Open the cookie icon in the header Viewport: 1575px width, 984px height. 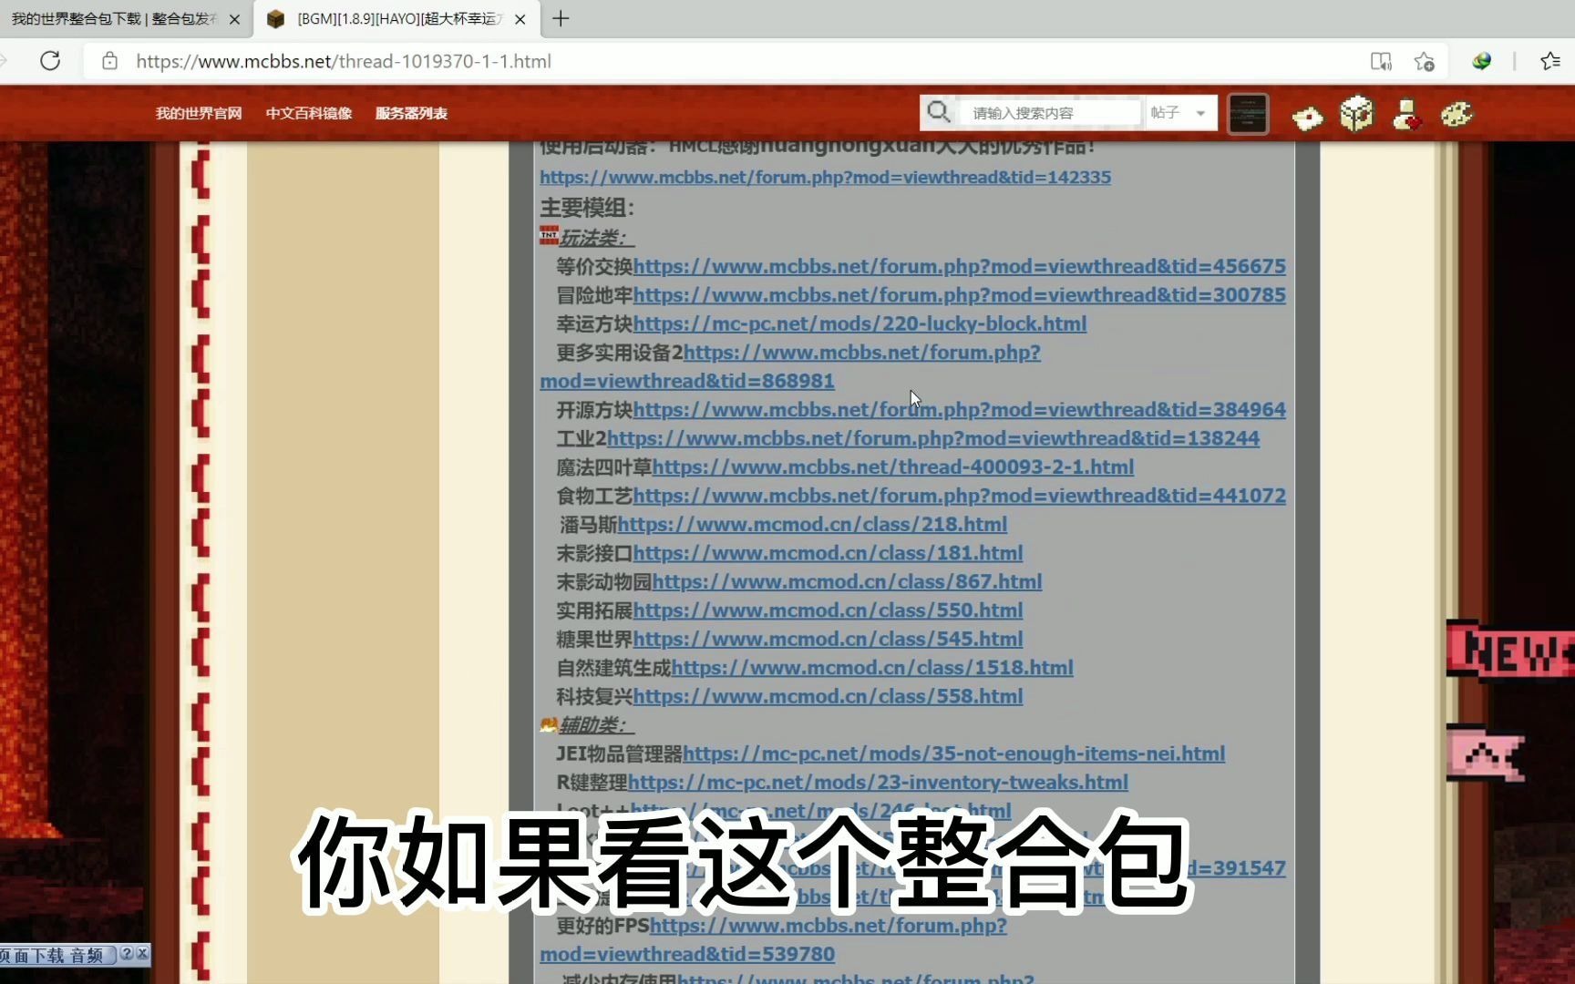[x=1457, y=113]
